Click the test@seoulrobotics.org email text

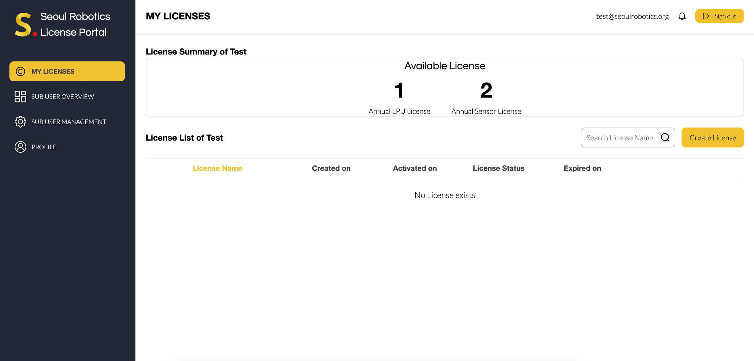pos(632,16)
